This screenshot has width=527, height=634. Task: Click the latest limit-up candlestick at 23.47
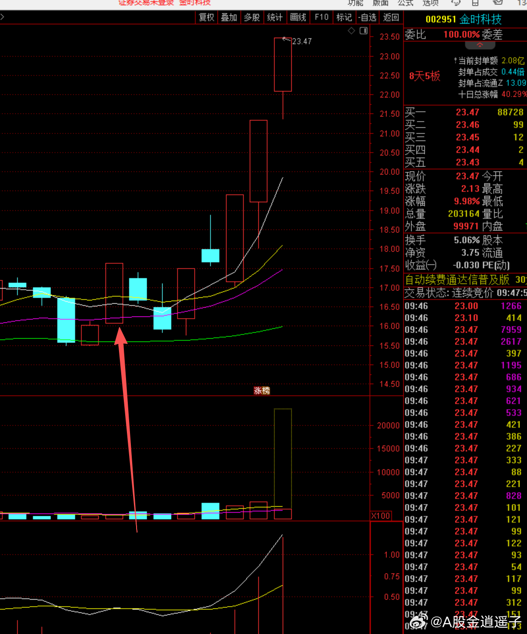pos(283,65)
